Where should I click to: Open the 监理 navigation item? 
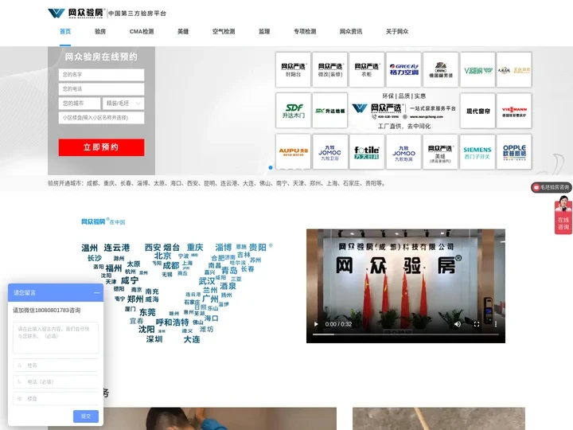pyautogui.click(x=264, y=31)
